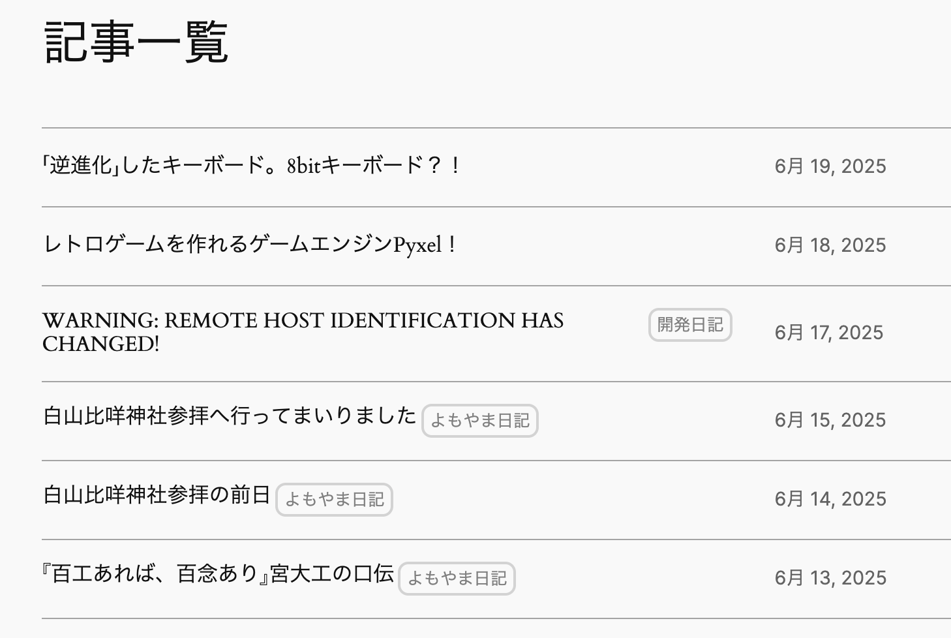The width and height of the screenshot is (951, 638).
Task: Select よもやま日記 tag beside 宮大工の口伝
Action: [x=457, y=579]
